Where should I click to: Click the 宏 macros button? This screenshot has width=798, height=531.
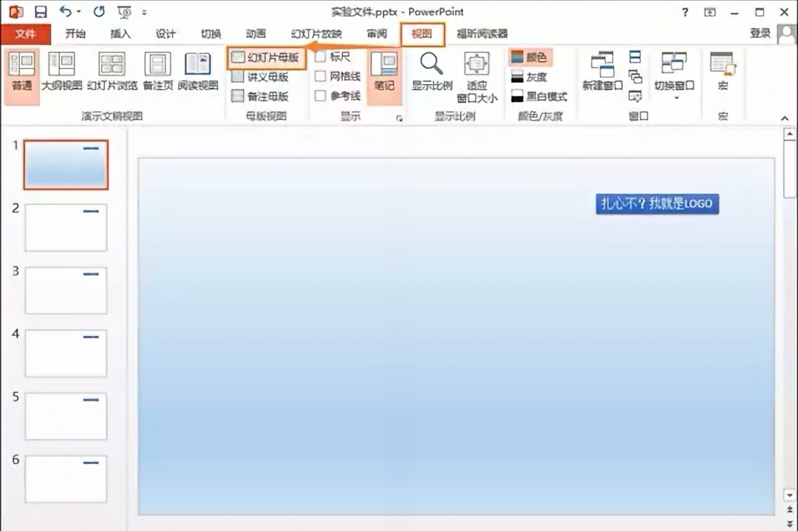tap(723, 72)
